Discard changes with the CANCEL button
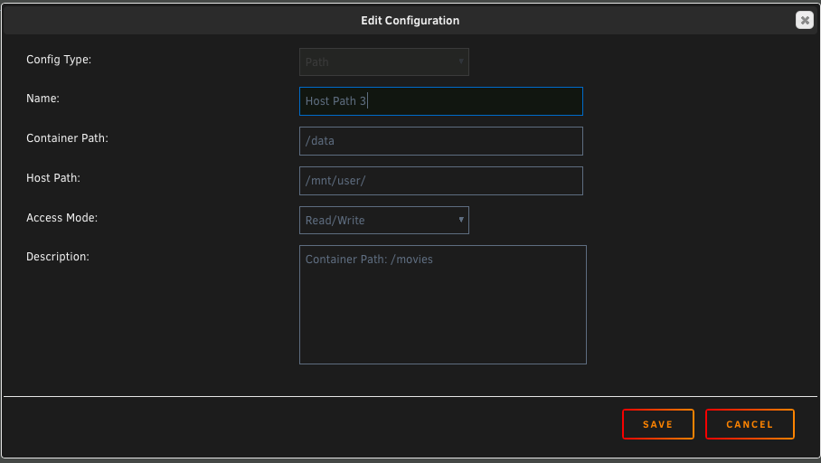Image resolution: width=821 pixels, height=463 pixels. pyautogui.click(x=750, y=424)
